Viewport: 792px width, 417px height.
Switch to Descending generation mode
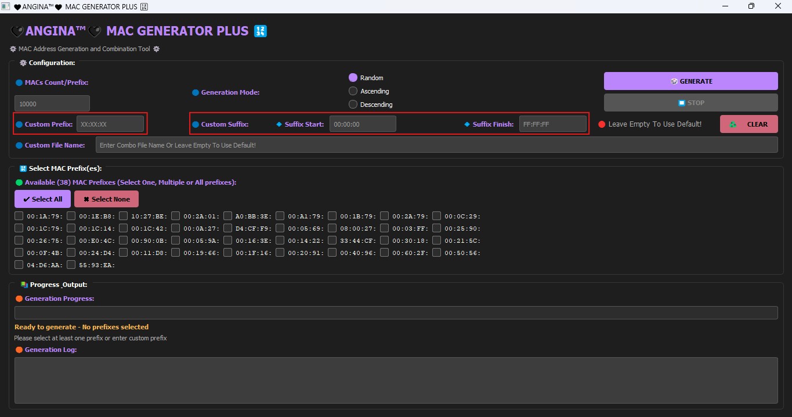coord(353,105)
